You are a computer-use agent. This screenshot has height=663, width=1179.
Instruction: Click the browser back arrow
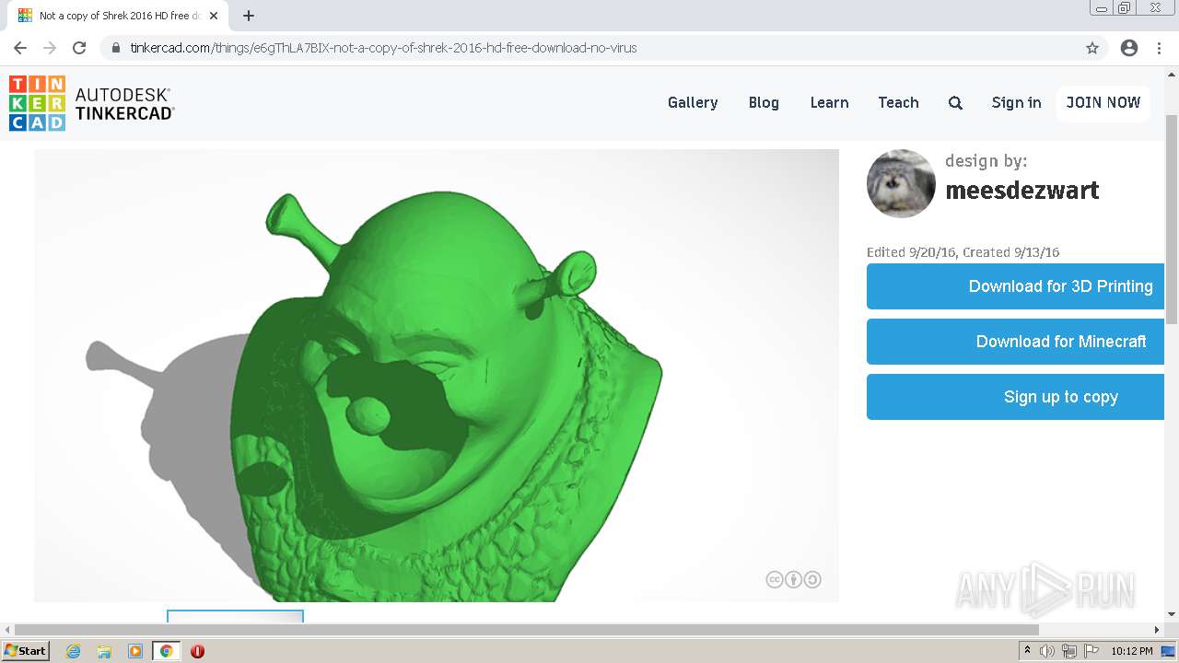tap(20, 48)
